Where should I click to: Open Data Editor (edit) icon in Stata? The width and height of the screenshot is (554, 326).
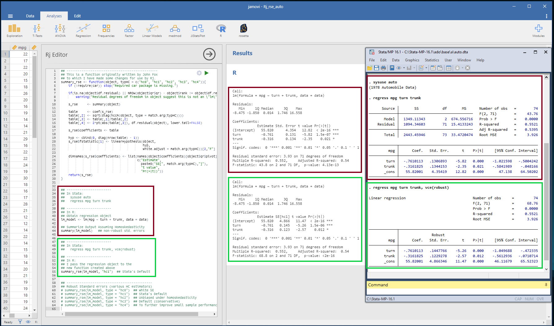point(433,68)
